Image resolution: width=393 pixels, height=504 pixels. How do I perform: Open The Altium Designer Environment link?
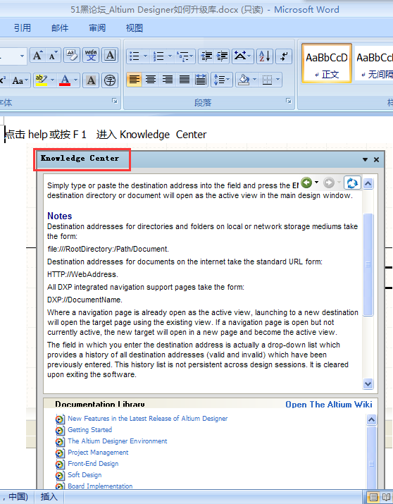pyautogui.click(x=117, y=441)
